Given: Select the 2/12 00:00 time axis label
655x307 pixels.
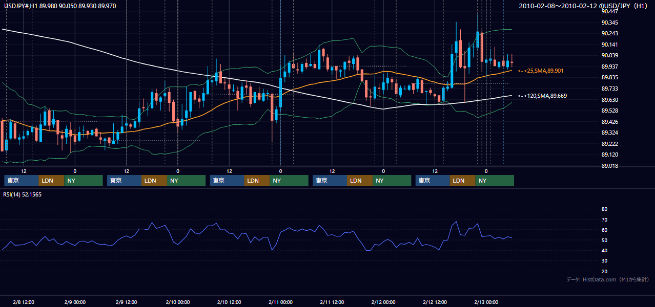Looking at the screenshot, I should point(383,302).
